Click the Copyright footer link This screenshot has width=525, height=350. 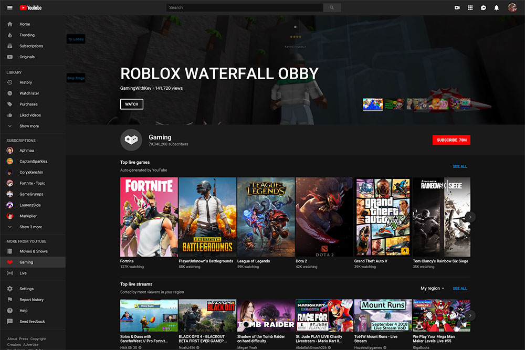click(38, 339)
